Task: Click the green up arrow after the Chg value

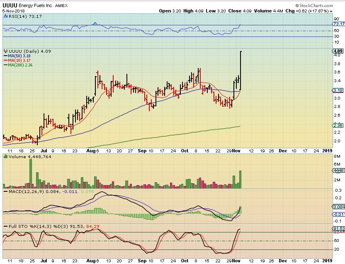Action: (x=331, y=11)
